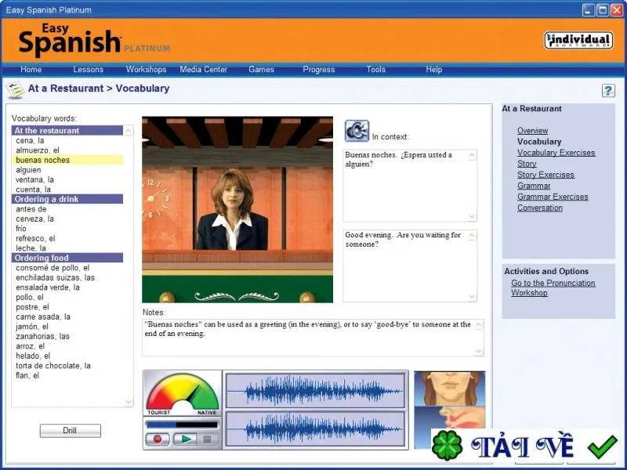
Task: Click the notepad icon beside At a Restaurant
Action: pyautogui.click(x=15, y=89)
